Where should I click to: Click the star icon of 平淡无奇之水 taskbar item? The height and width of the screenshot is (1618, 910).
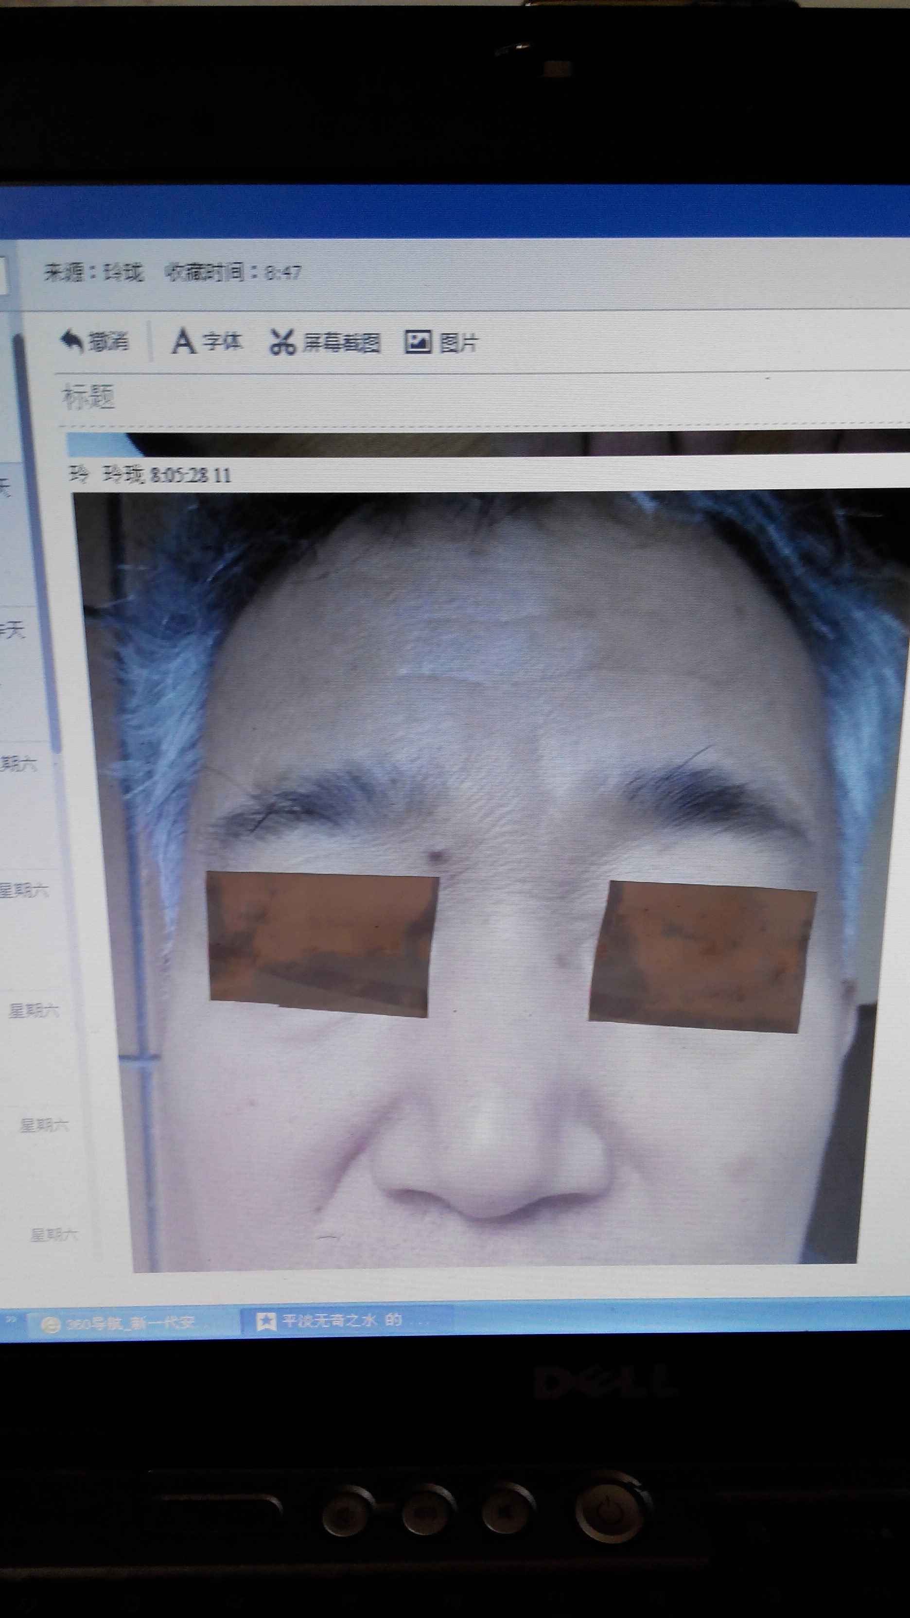[x=265, y=1321]
